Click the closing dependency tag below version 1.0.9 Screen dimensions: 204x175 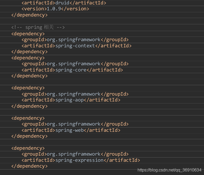pyautogui.click(x=29, y=15)
